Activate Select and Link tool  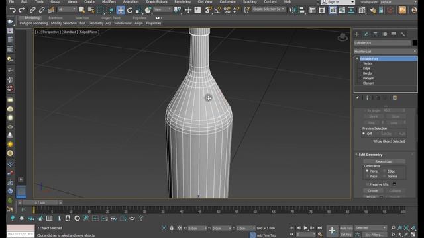coord(32,11)
